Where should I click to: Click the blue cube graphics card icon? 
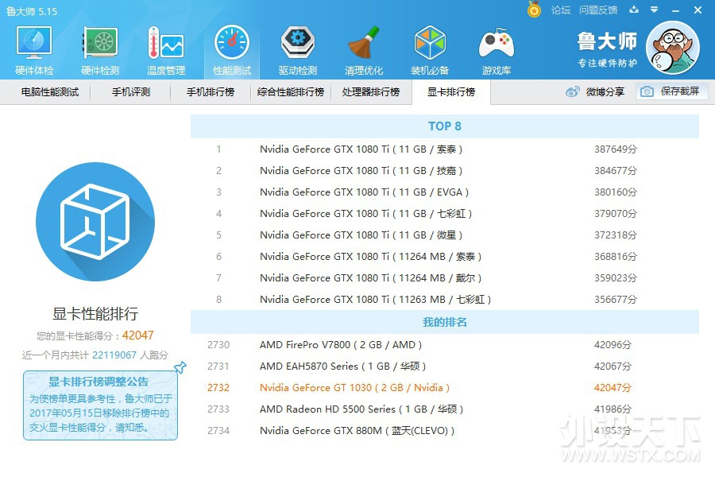pyautogui.click(x=95, y=221)
